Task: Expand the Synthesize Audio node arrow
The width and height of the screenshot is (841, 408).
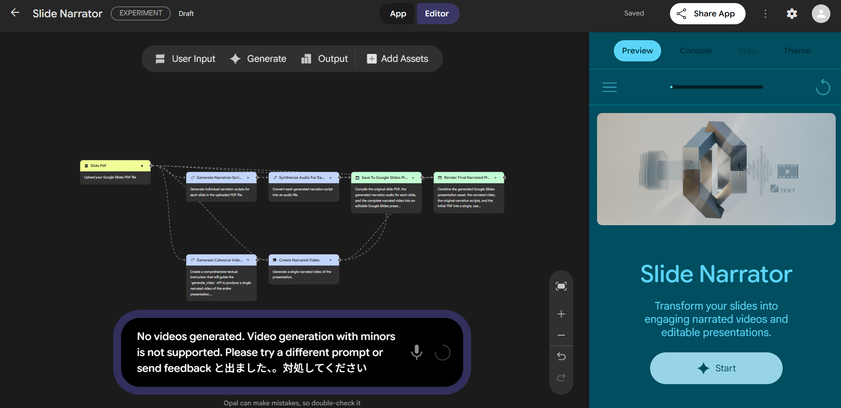Action: (x=331, y=178)
